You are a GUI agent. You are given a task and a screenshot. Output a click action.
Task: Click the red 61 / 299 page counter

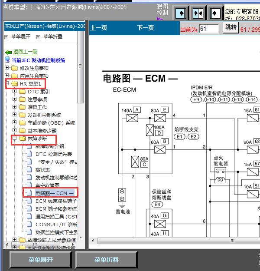coord(250,30)
